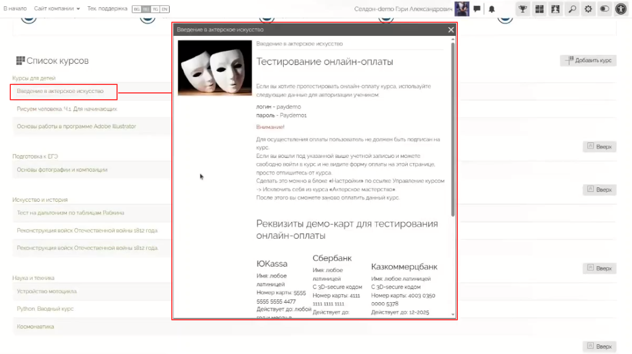This screenshot has width=632, height=354.
Task: Open the grid dashboard icon in header
Action: click(540, 9)
